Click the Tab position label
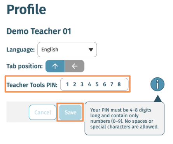 pos(24,66)
